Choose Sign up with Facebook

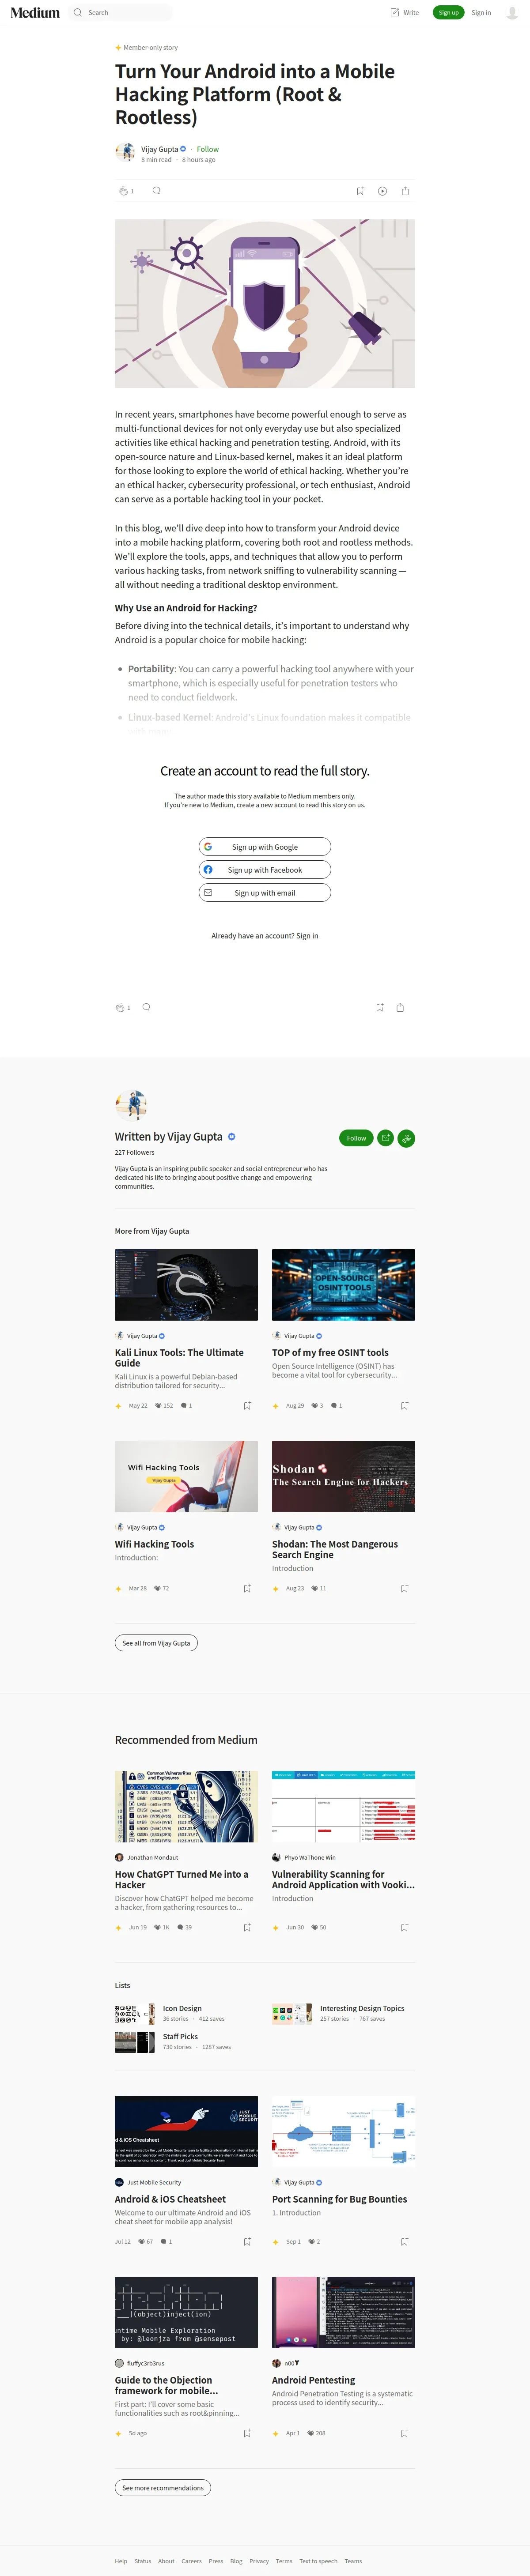coord(265,870)
